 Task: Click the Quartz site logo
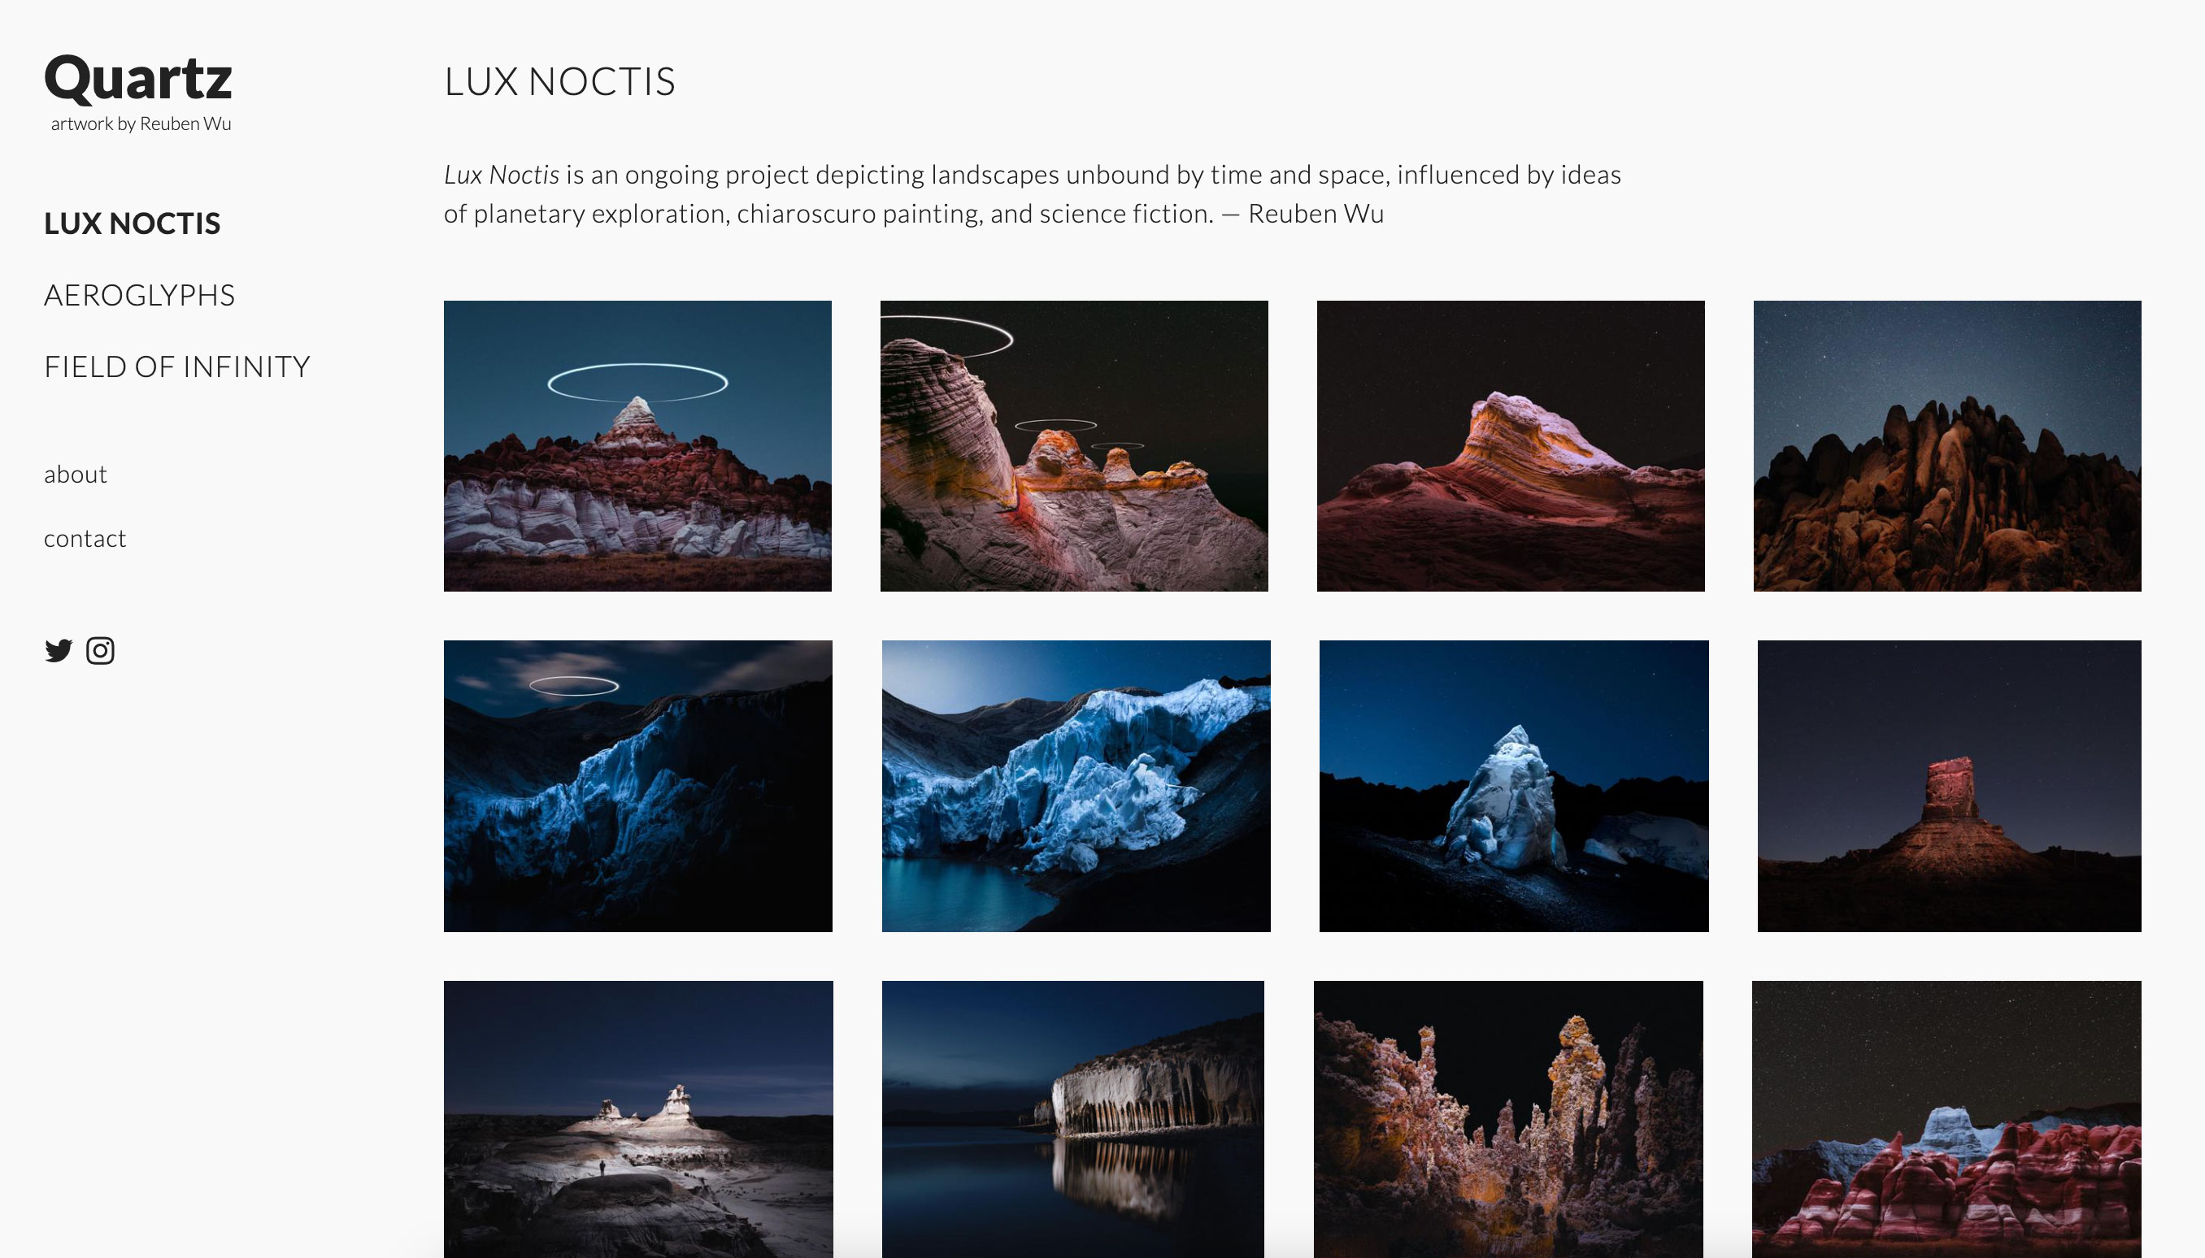[138, 79]
